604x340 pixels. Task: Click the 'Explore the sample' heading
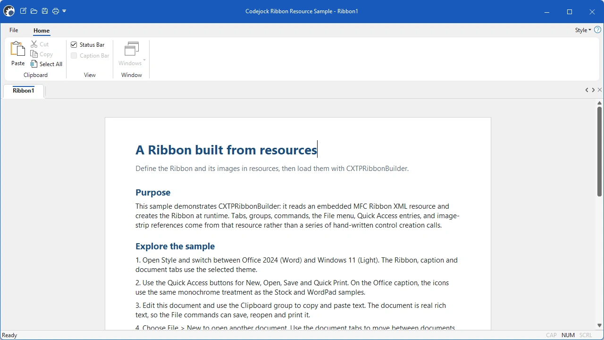(175, 246)
